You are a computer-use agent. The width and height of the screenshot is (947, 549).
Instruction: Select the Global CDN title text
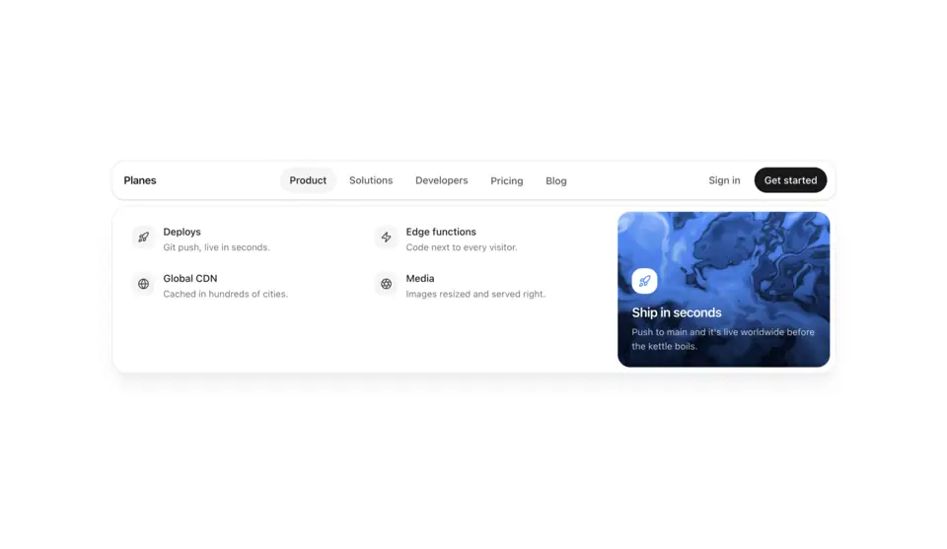190,278
